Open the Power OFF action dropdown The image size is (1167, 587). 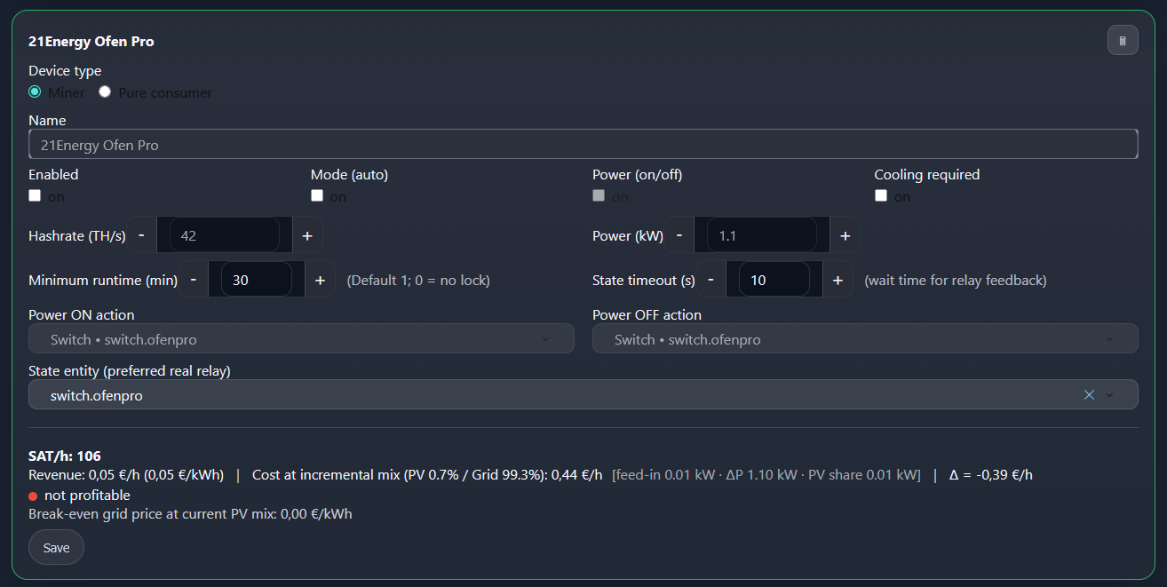865,339
